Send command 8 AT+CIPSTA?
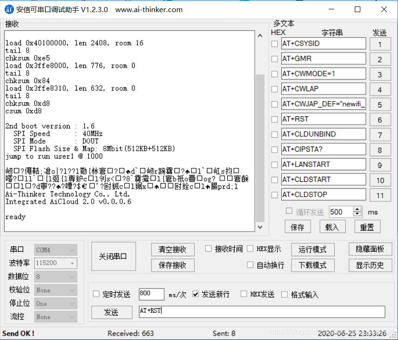 [380, 150]
